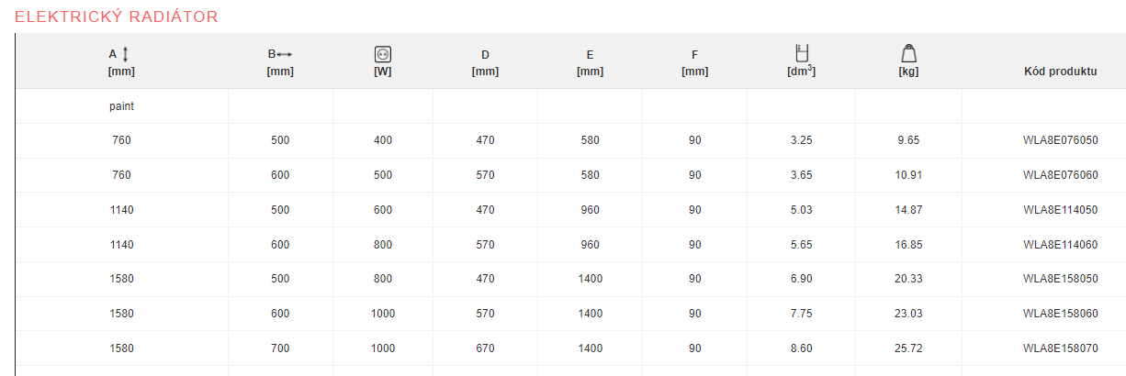Viewport: 1126px width, 376px height.
Task: Open product code WLA8E114060
Action: [x=1060, y=245]
